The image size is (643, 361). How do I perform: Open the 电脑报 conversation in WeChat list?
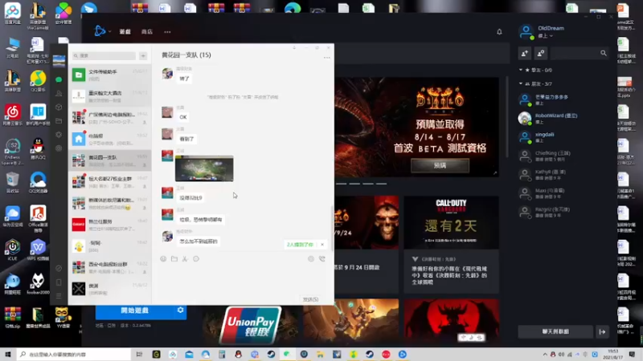tap(109, 139)
